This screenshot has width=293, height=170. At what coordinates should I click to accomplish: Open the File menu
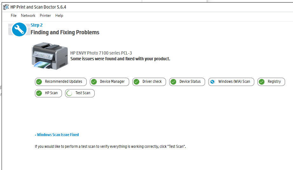[x=14, y=16]
